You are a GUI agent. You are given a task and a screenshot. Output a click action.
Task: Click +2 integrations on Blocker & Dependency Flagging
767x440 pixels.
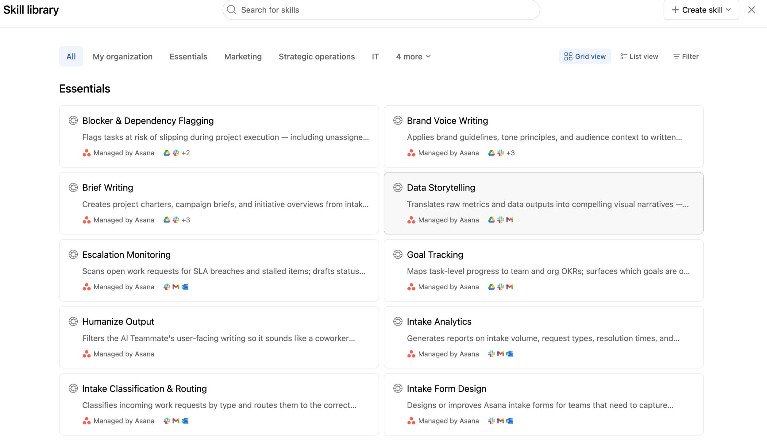click(186, 153)
